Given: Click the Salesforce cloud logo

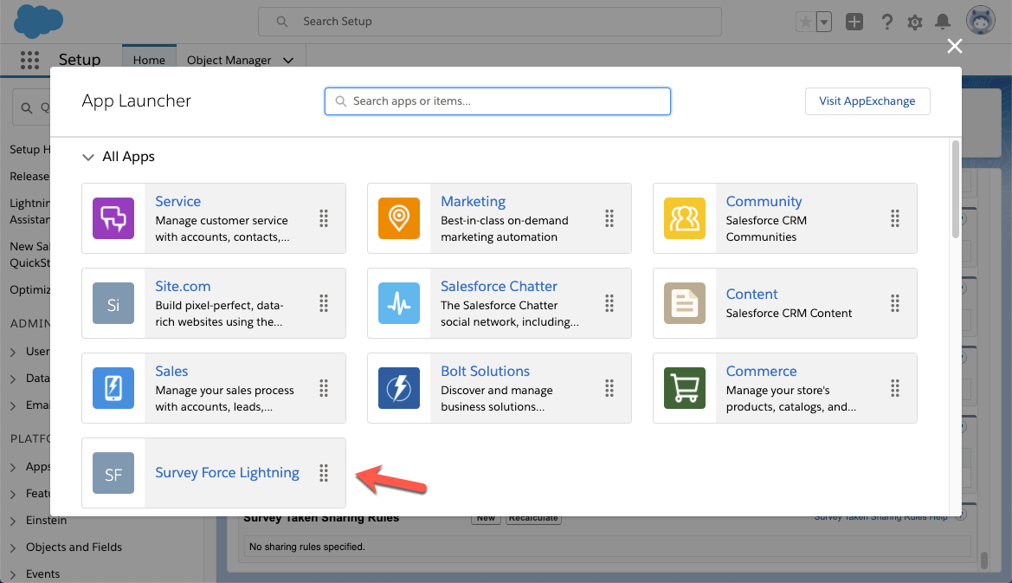Looking at the screenshot, I should 38,21.
